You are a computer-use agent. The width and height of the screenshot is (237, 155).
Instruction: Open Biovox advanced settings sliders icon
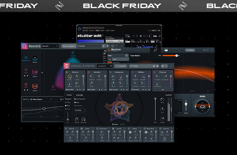pos(84,90)
